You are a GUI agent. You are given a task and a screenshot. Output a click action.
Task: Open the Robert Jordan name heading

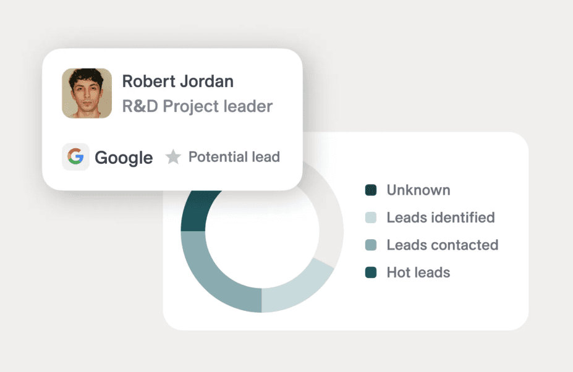177,81
